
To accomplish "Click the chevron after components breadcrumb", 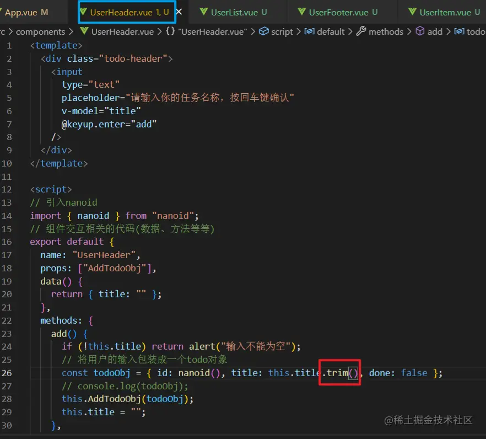I will tap(71, 31).
